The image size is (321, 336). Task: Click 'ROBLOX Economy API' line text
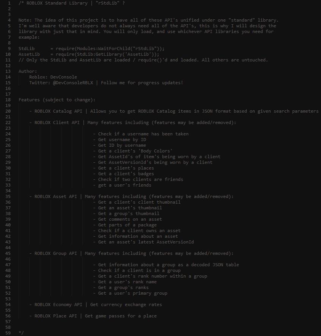[58, 305]
